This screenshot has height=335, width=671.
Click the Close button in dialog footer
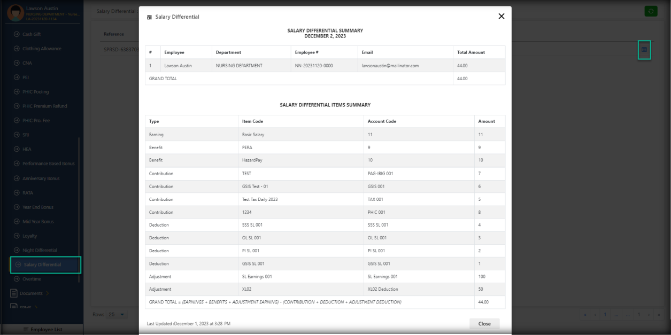coord(484,324)
